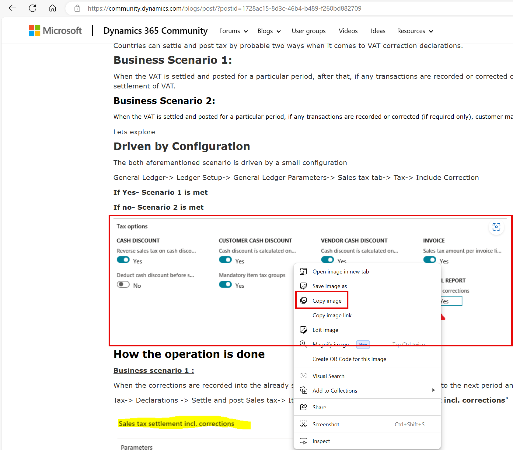Click the "If no- Scenario 2 is met" line
The width and height of the screenshot is (513, 450).
pyautogui.click(x=158, y=207)
